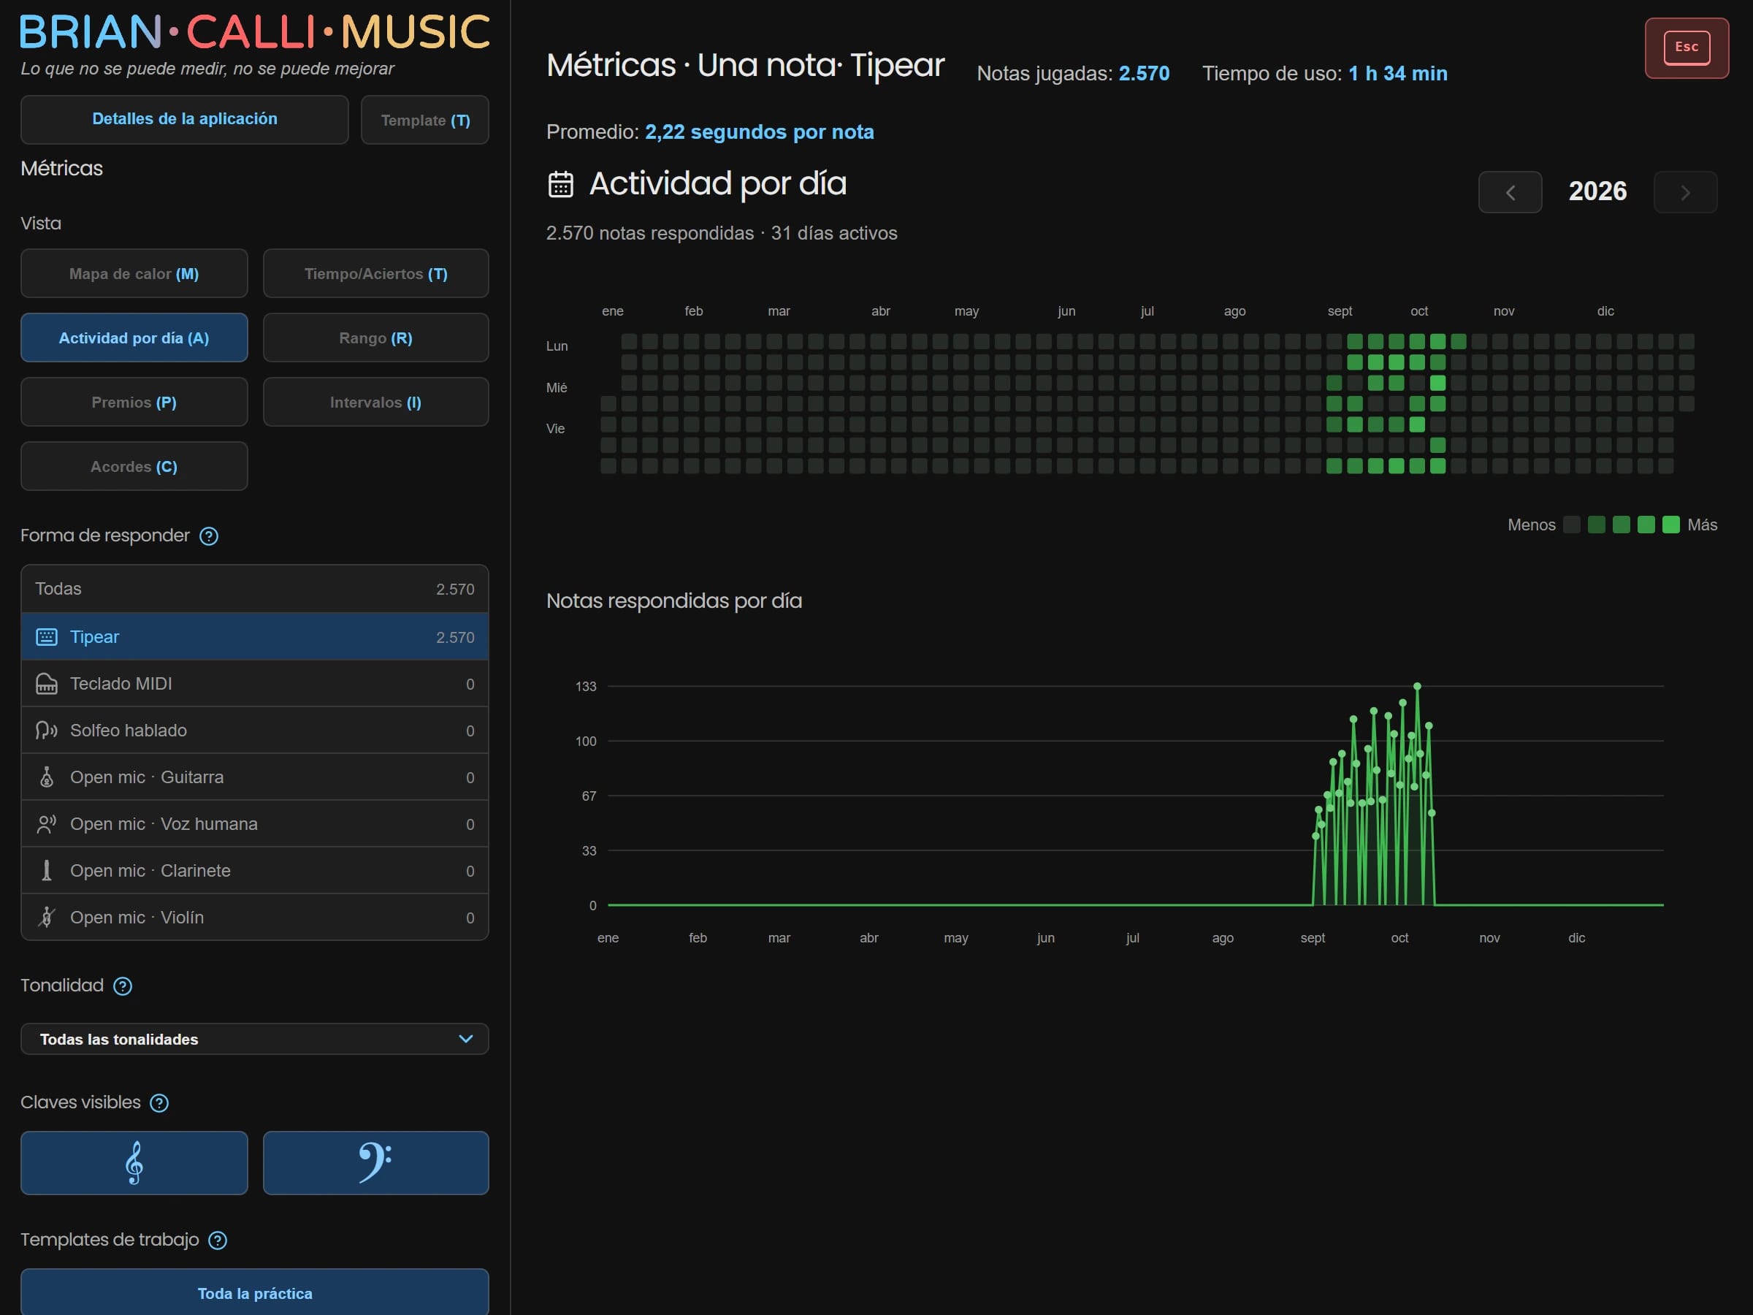Go to the next year after 2026

[1686, 193]
